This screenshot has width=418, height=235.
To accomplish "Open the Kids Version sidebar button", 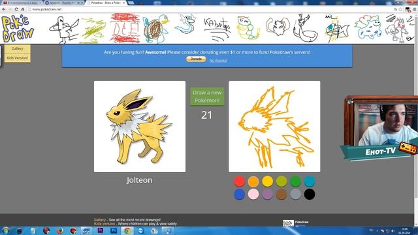I will [18, 58].
